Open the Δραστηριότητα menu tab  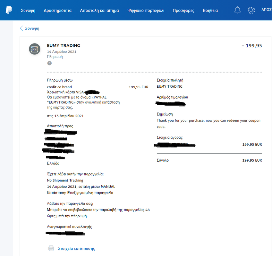pyautogui.click(x=58, y=11)
